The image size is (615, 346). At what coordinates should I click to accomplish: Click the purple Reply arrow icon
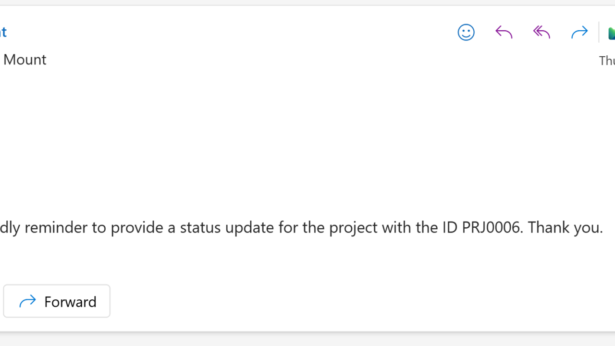[x=504, y=32]
